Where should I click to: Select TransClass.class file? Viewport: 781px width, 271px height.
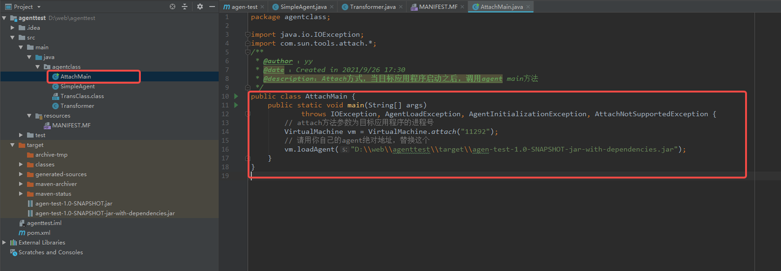[82, 96]
